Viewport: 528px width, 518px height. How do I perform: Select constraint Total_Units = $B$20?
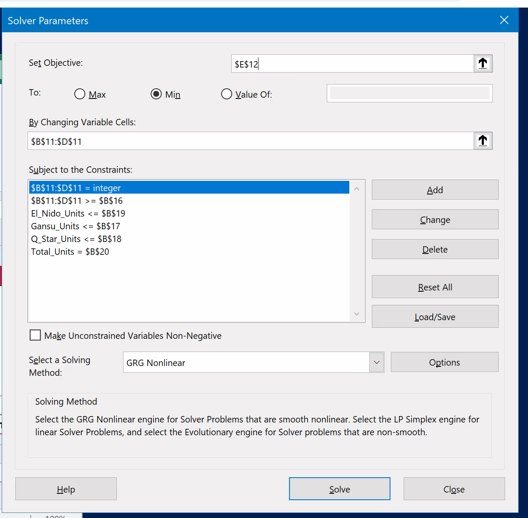click(x=189, y=251)
